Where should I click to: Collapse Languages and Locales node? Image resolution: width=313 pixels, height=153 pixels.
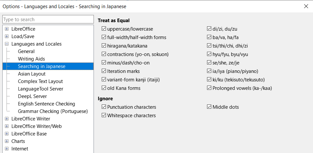(7, 44)
